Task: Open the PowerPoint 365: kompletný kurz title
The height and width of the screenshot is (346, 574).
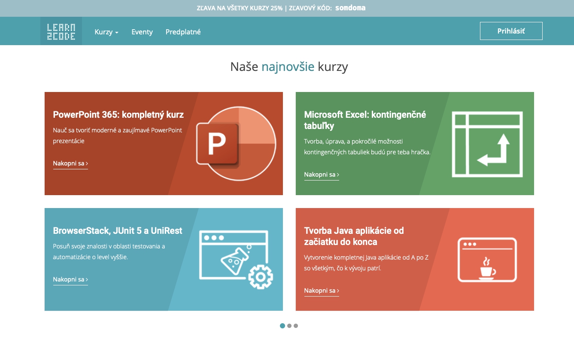Action: tap(118, 115)
